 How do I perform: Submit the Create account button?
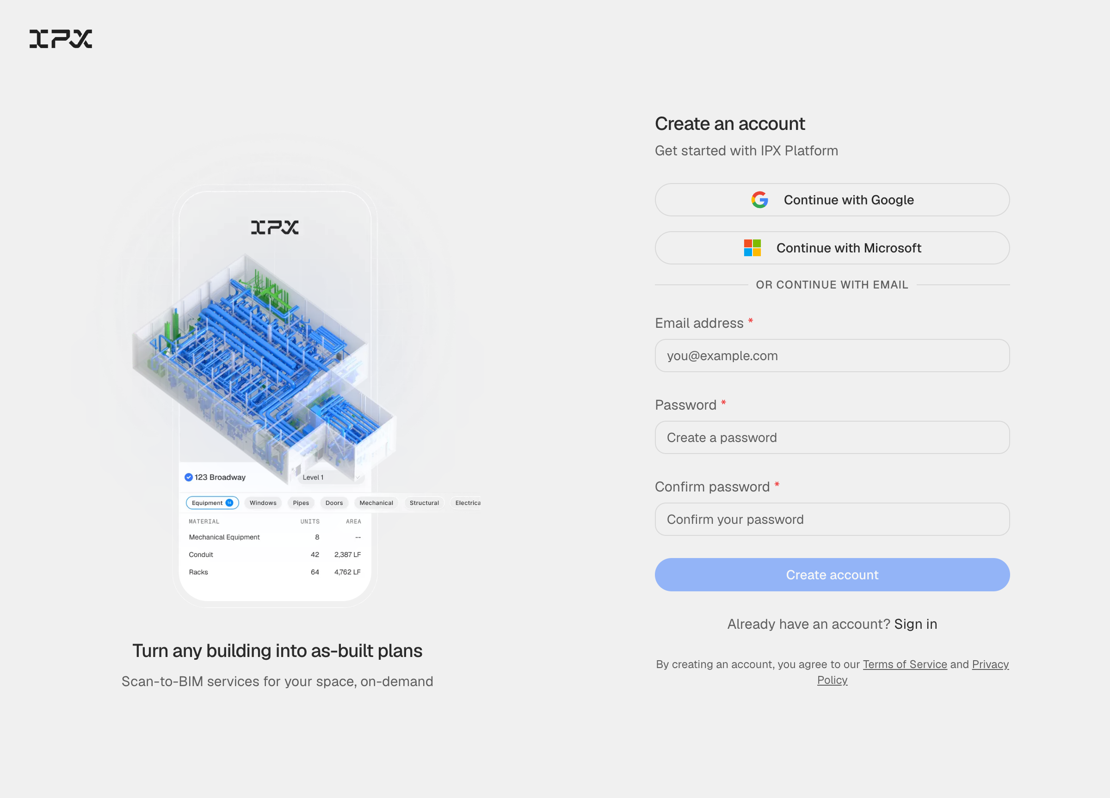[x=832, y=575]
